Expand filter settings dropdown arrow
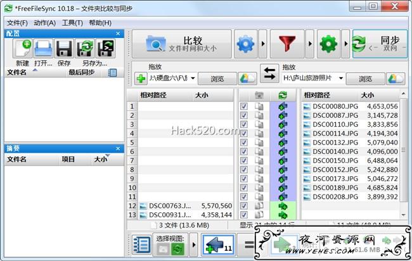 pos(310,44)
